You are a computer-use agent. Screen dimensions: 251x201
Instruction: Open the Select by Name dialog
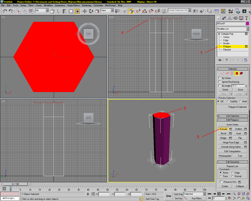tap(65, 11)
